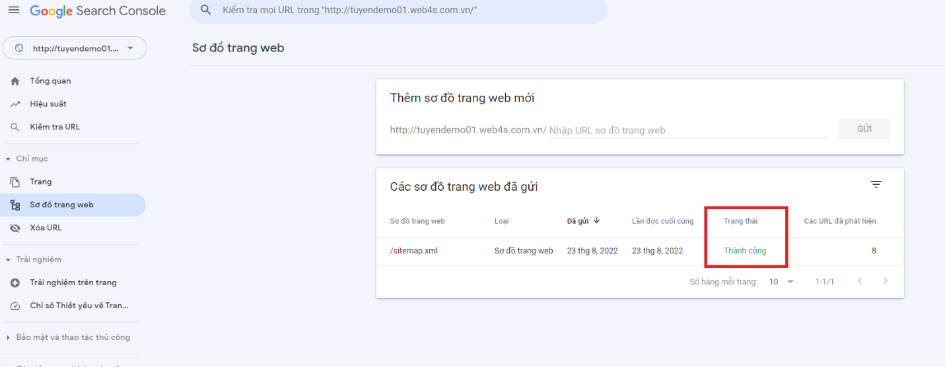
Task: Sort by Đã gửi column header
Action: (578, 221)
